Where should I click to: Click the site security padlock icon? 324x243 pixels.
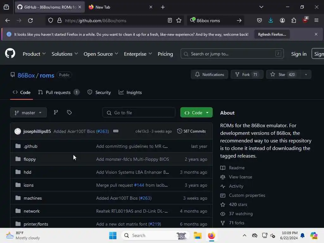point(59,20)
